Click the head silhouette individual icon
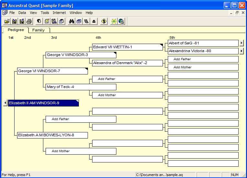This screenshot has height=178, width=247. pos(39,21)
